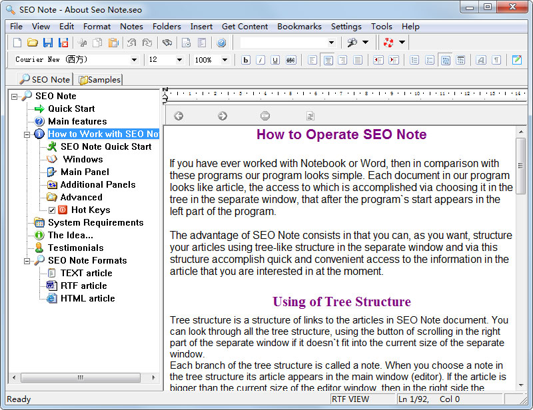Screen dimensions: 533x410
Task: Toggle center text alignment
Action: (x=328, y=60)
